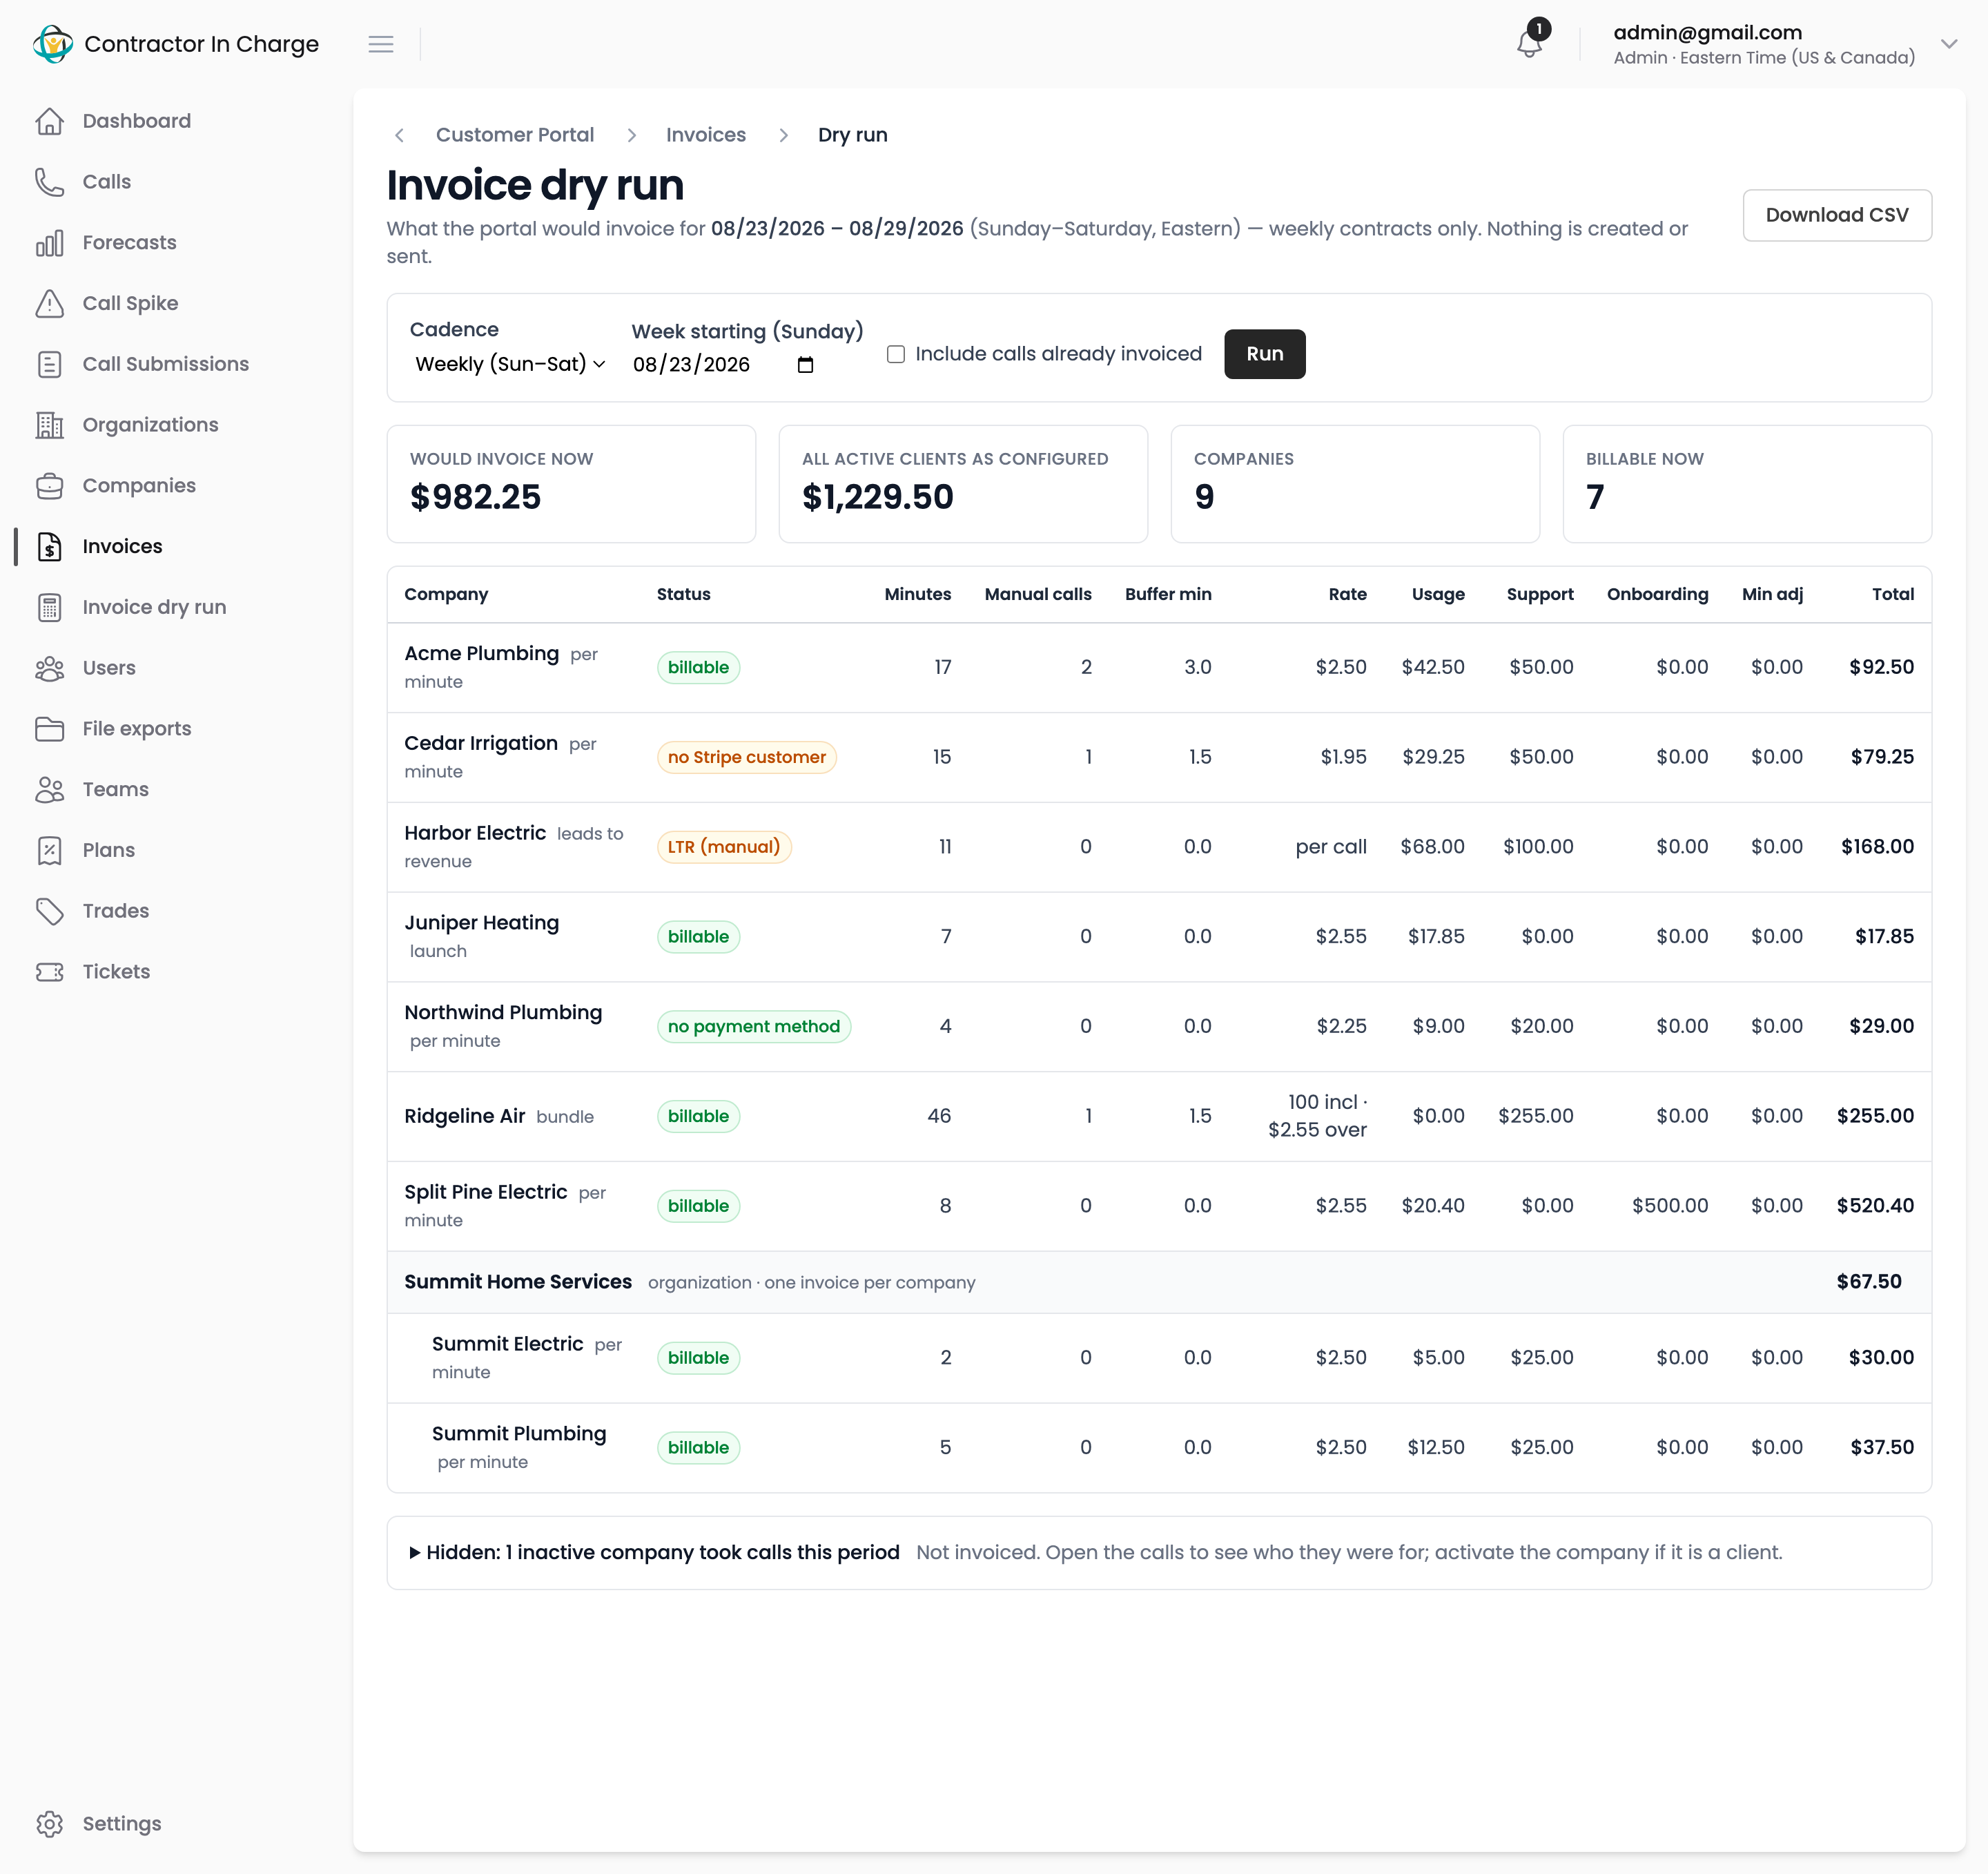Click Download CSV button

1837,215
